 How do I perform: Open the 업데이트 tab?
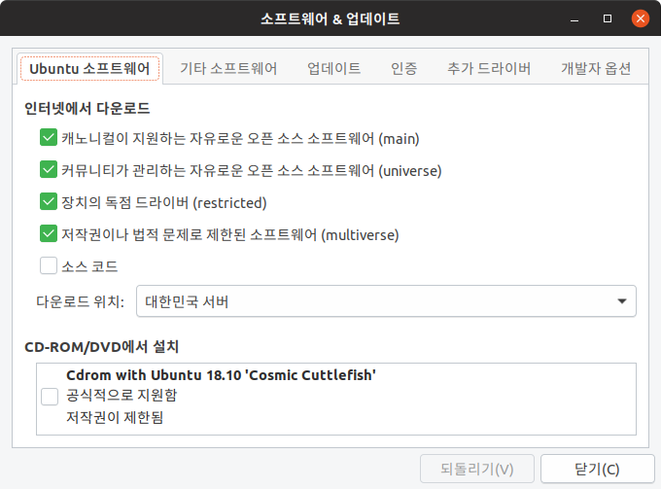pos(333,68)
